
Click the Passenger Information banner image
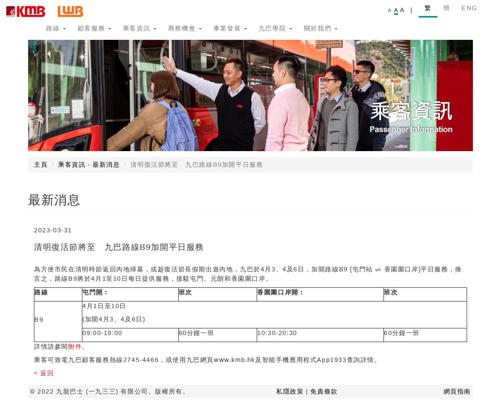pyautogui.click(x=250, y=95)
